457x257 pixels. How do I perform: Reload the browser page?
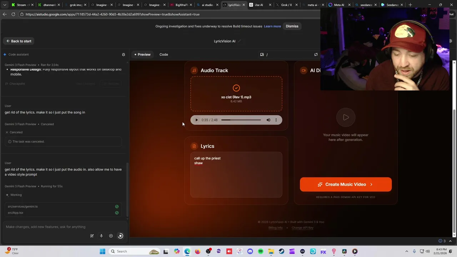click(x=13, y=14)
